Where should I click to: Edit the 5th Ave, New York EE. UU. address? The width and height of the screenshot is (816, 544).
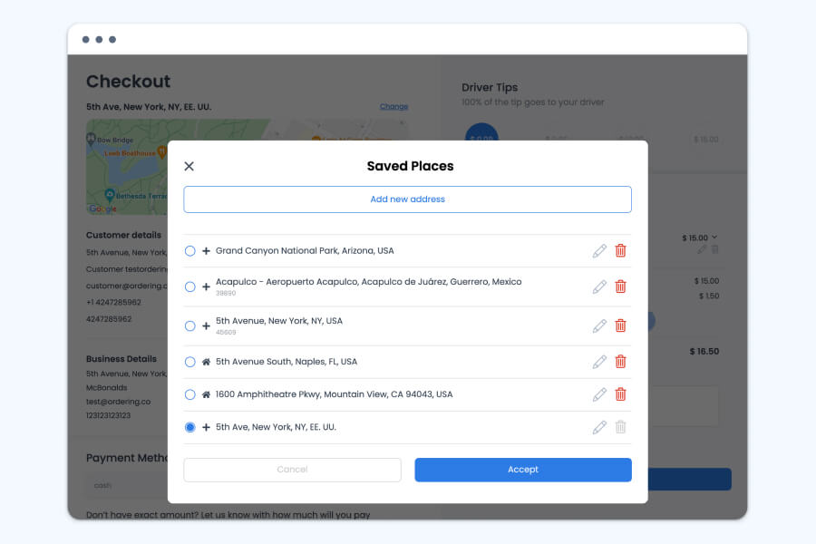[599, 426]
